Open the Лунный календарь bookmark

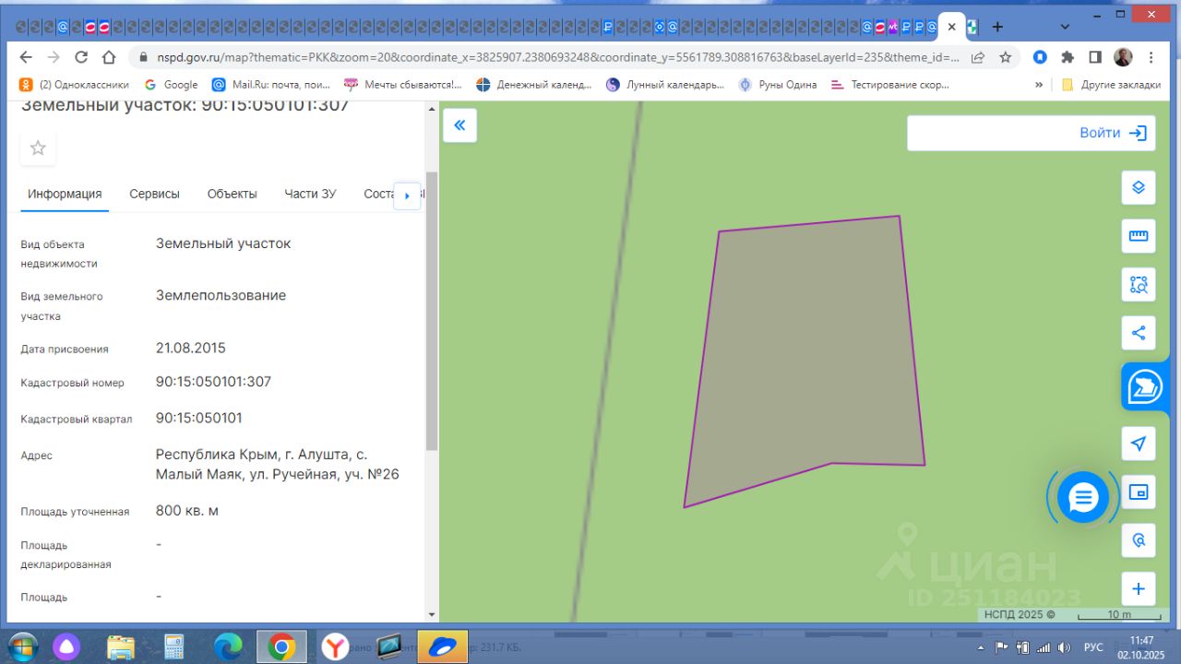(x=665, y=84)
